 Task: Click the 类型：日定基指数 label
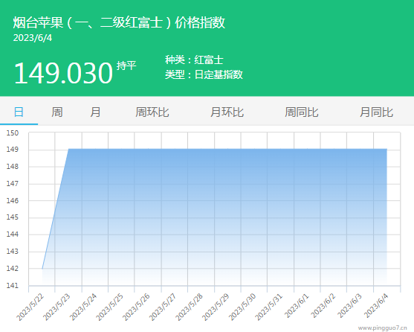coord(204,74)
